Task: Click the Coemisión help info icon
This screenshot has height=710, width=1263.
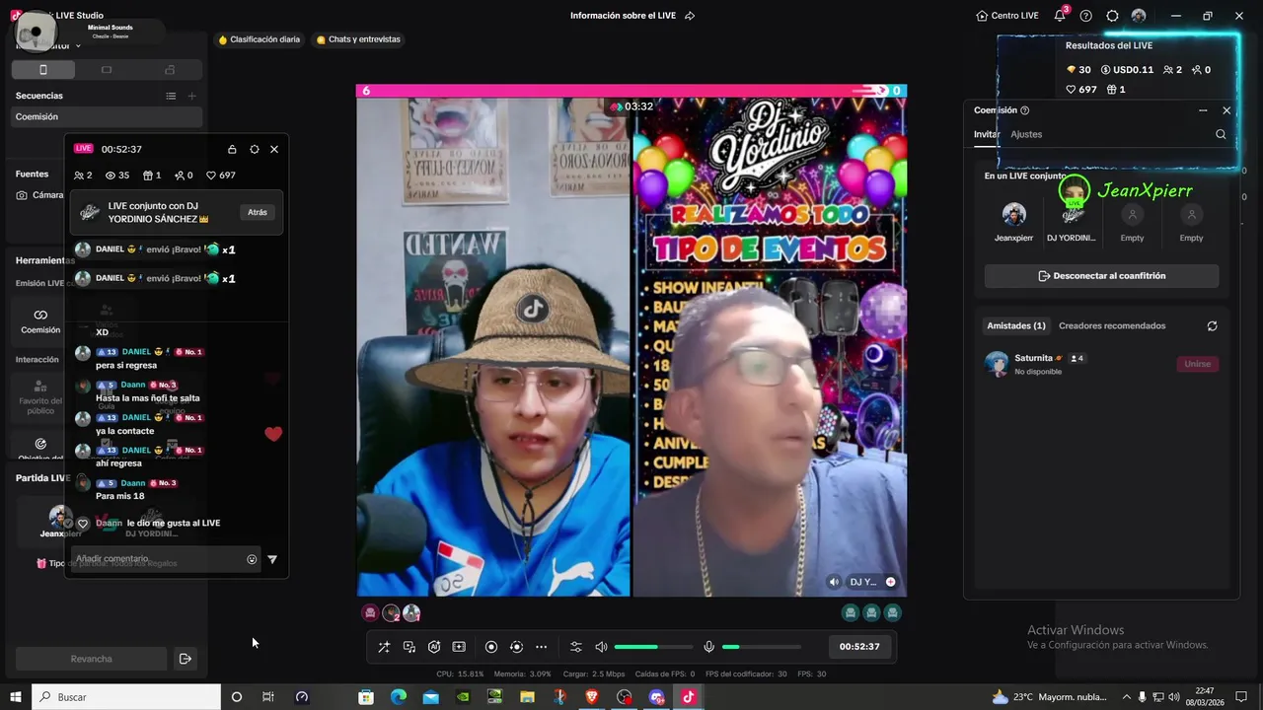Action: pos(1024,110)
